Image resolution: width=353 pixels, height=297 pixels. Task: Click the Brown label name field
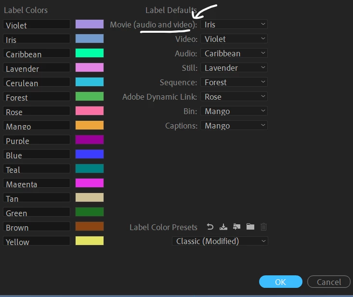(x=37, y=226)
